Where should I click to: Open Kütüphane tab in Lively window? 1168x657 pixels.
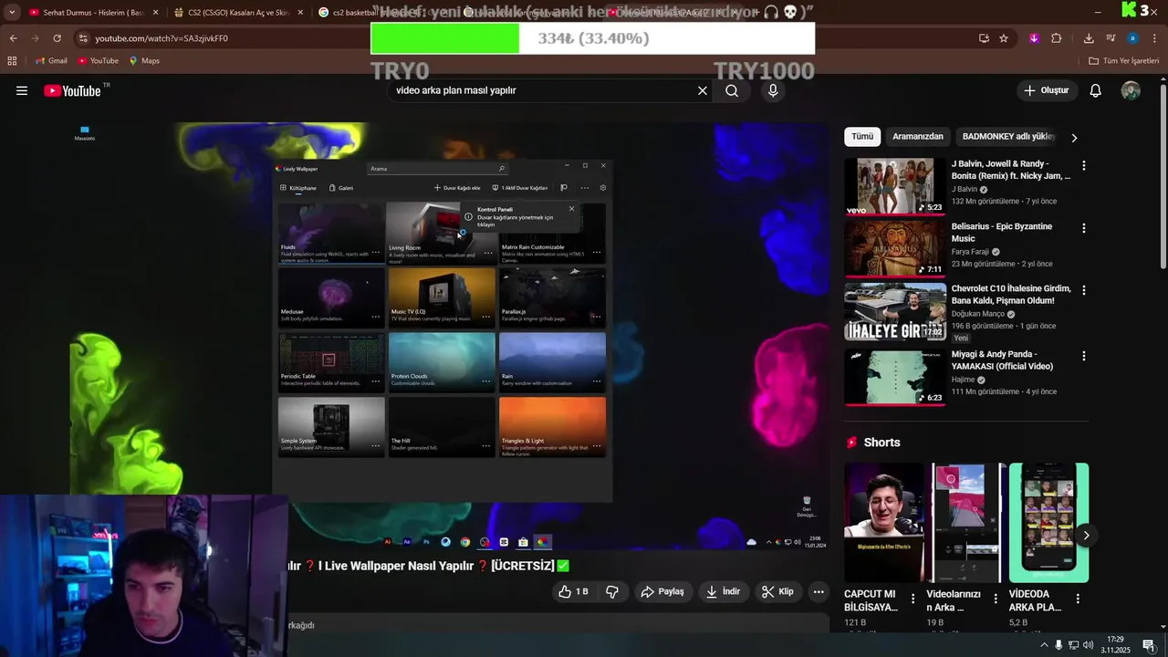pyautogui.click(x=298, y=188)
